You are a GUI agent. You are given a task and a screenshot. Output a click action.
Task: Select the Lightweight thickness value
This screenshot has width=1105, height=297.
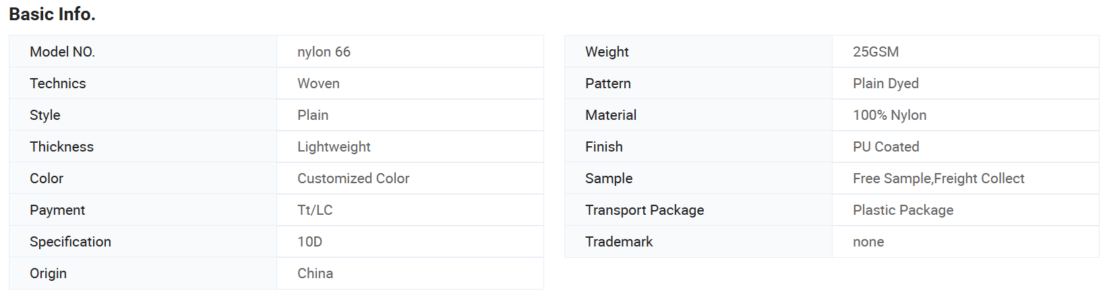334,147
